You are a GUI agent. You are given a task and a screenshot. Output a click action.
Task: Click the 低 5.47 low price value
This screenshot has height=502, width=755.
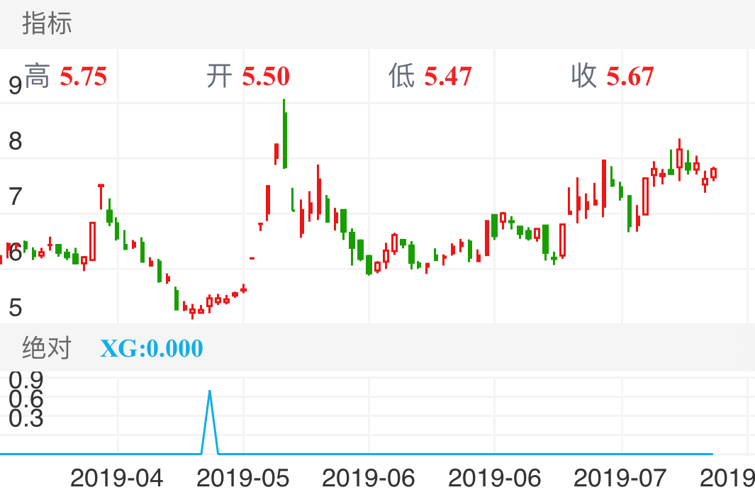(430, 76)
